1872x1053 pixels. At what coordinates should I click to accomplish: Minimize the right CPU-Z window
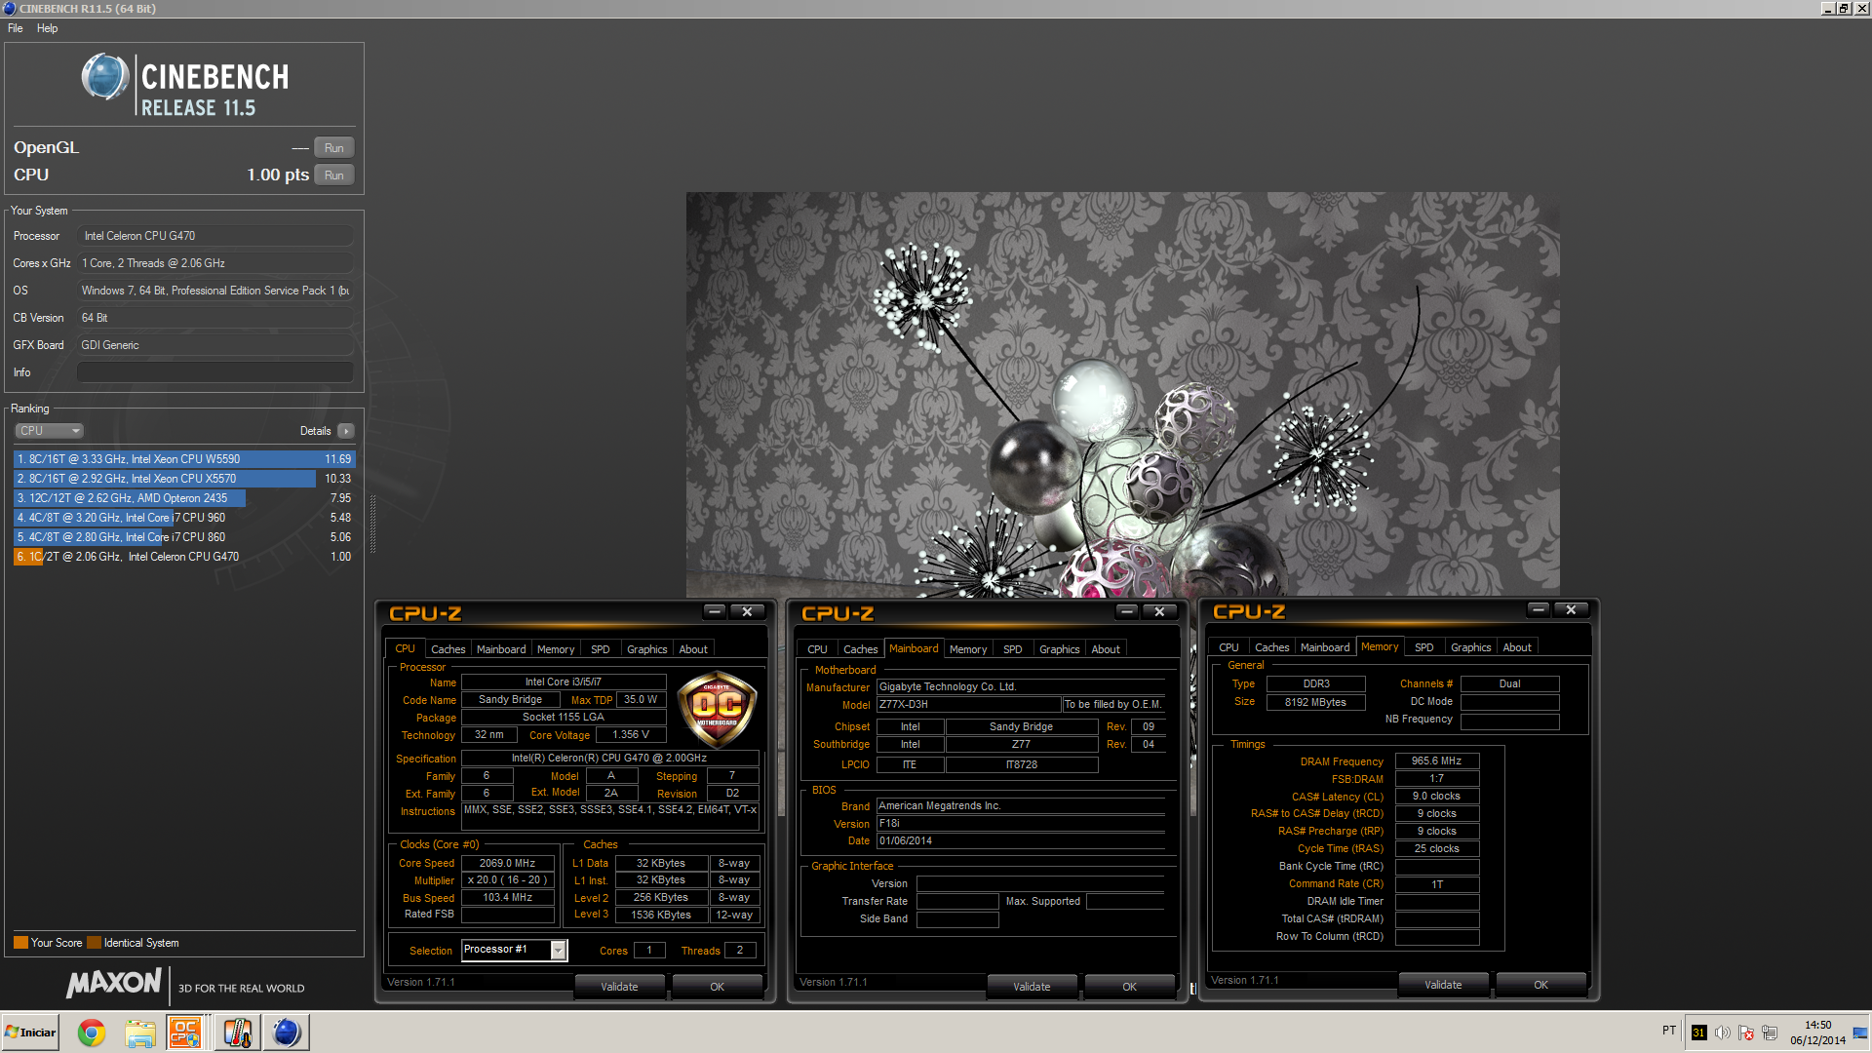click(x=1540, y=609)
